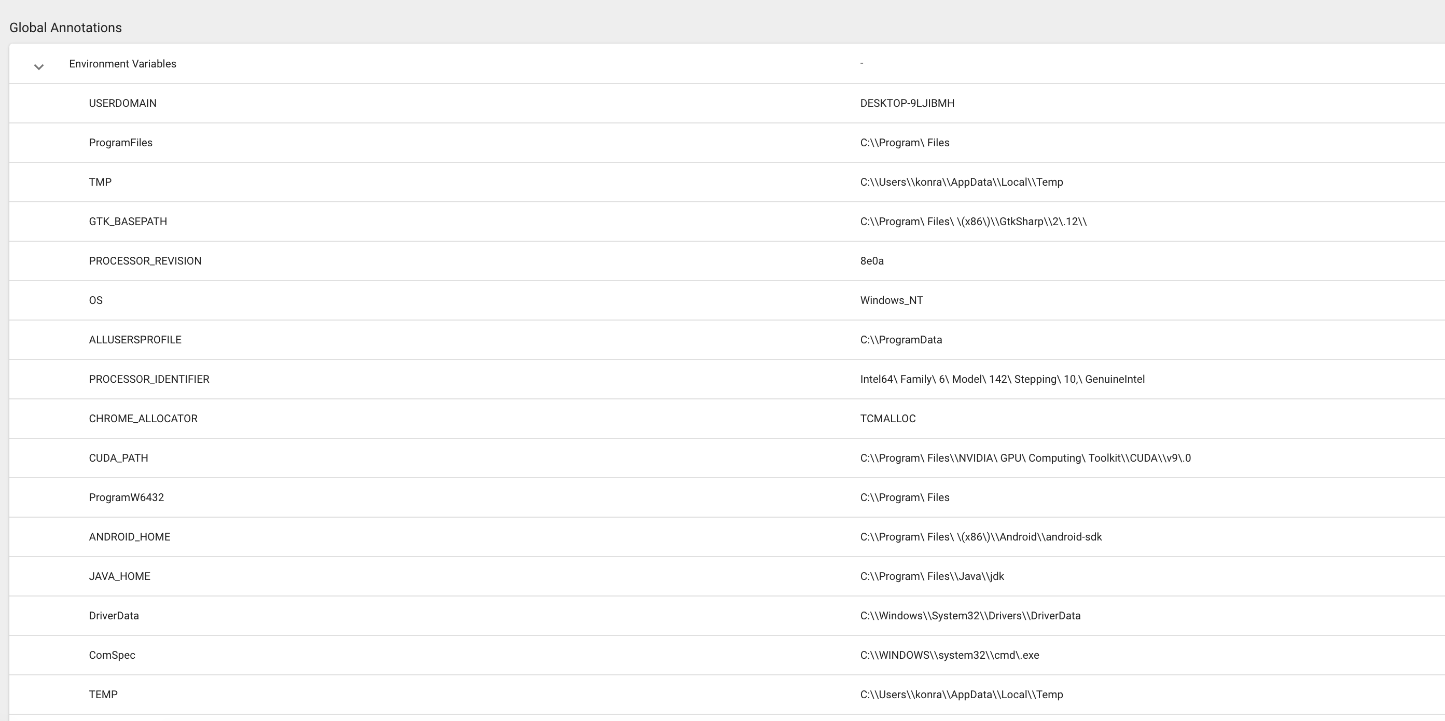Click the TCMALLOC value
Viewport: 1445px width, 721px height.
(888, 419)
